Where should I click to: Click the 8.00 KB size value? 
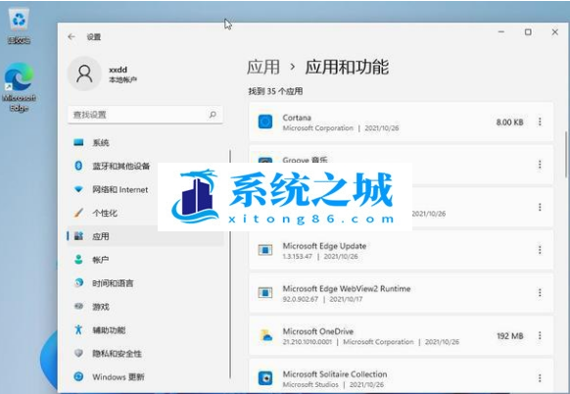[509, 123]
